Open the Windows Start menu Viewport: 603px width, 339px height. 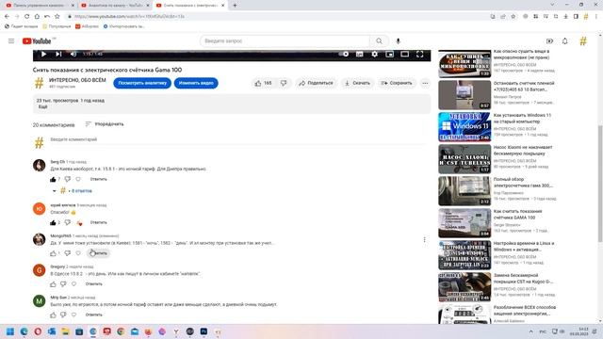10,331
